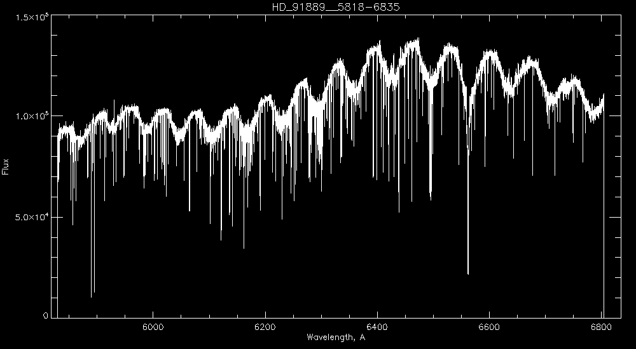
Task: Click the X-axis label 6800
Action: pos(602,327)
